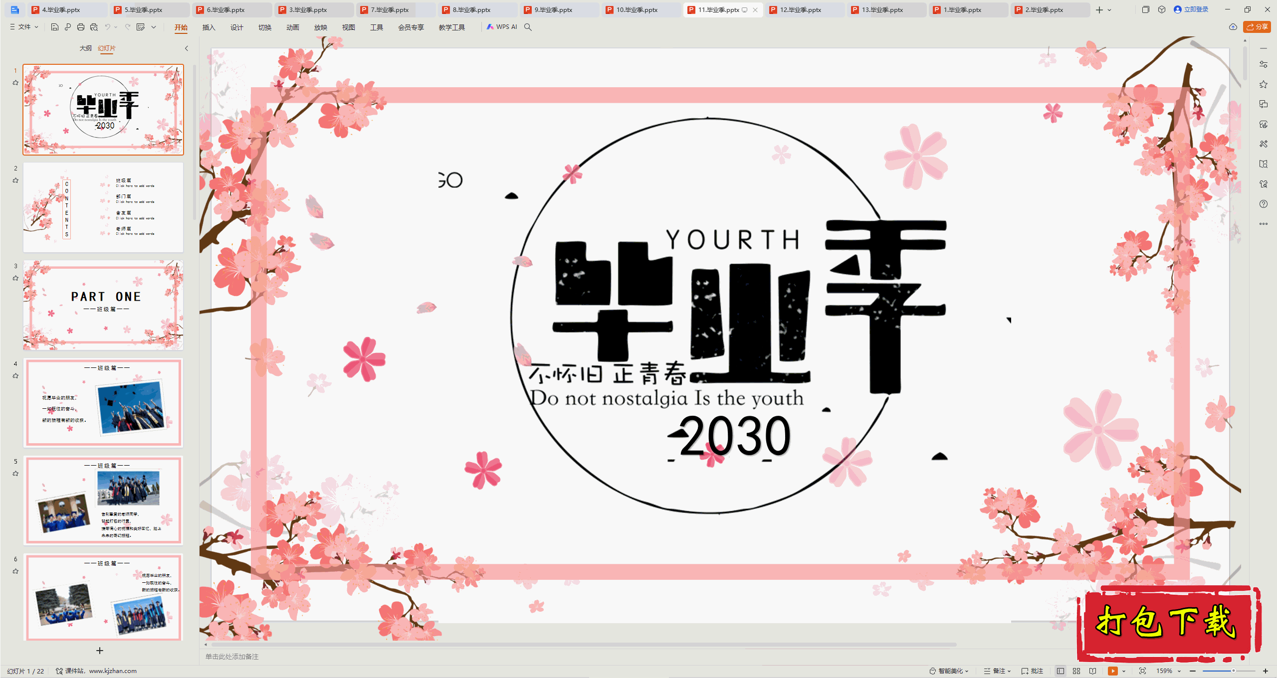Open the more options dots in right sidebar
Image resolution: width=1277 pixels, height=678 pixels.
tap(1264, 224)
